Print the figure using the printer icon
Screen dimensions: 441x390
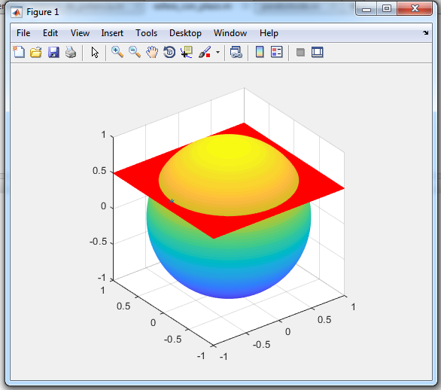(x=71, y=53)
